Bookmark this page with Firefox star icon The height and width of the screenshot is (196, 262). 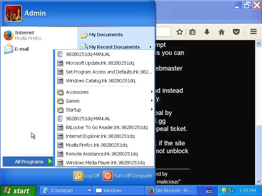coord(179,32)
